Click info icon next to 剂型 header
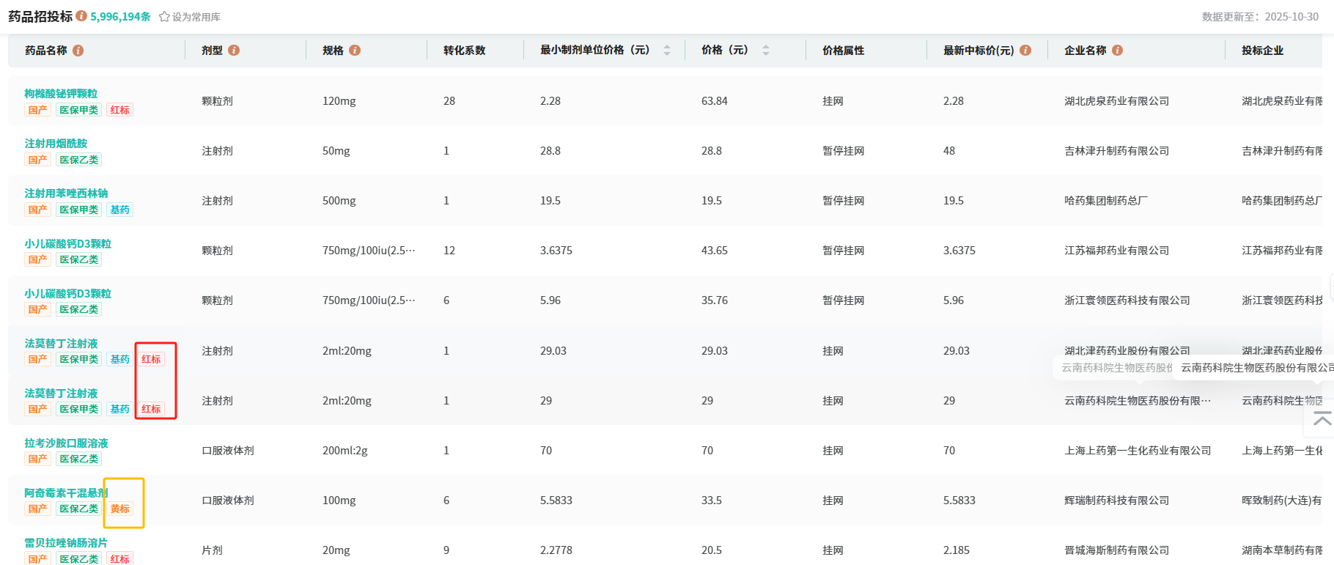 (x=234, y=51)
